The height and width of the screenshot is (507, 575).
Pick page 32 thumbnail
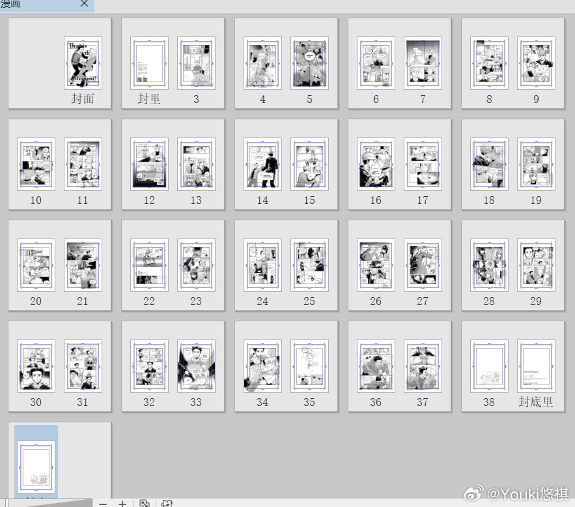(x=149, y=366)
